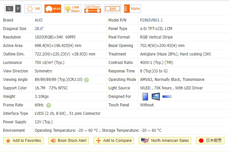Click Symmetry view direction value
This screenshot has height=152, width=229.
(43, 71)
